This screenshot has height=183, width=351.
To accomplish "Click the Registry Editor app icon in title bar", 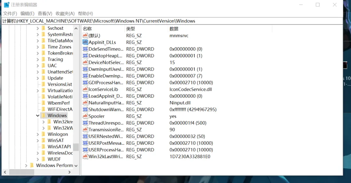I will point(7,5).
